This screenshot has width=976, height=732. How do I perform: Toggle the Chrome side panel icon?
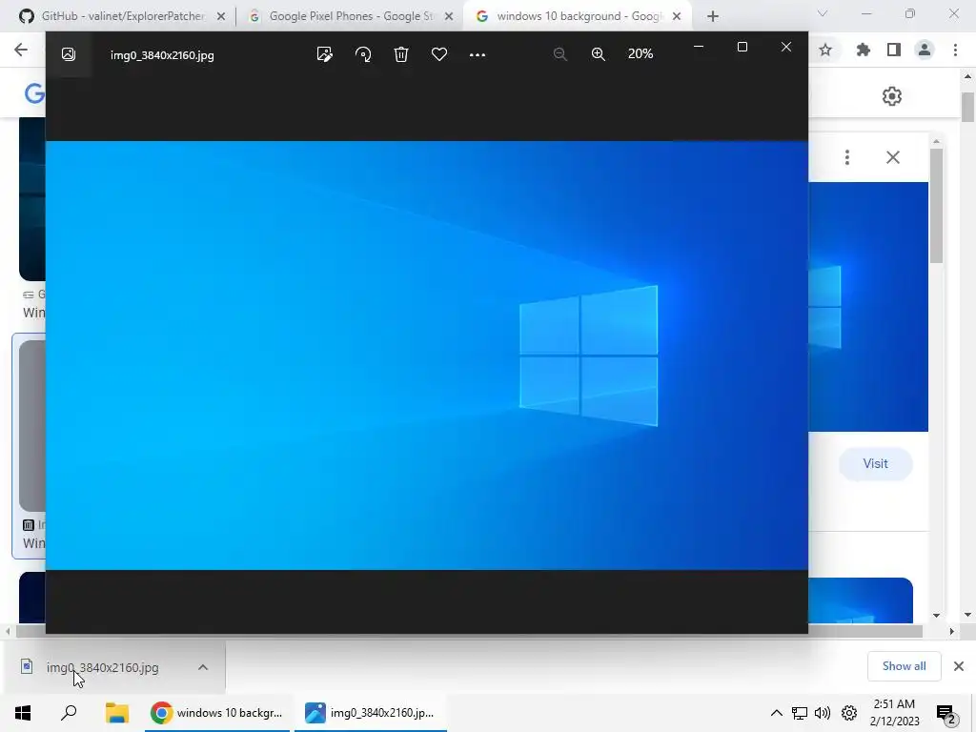894,50
